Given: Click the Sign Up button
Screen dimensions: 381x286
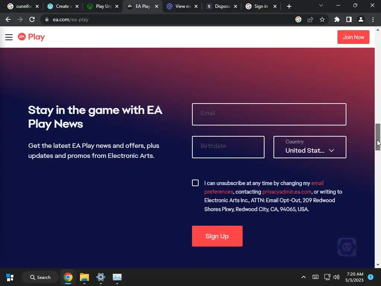Looking at the screenshot, I should tap(217, 236).
